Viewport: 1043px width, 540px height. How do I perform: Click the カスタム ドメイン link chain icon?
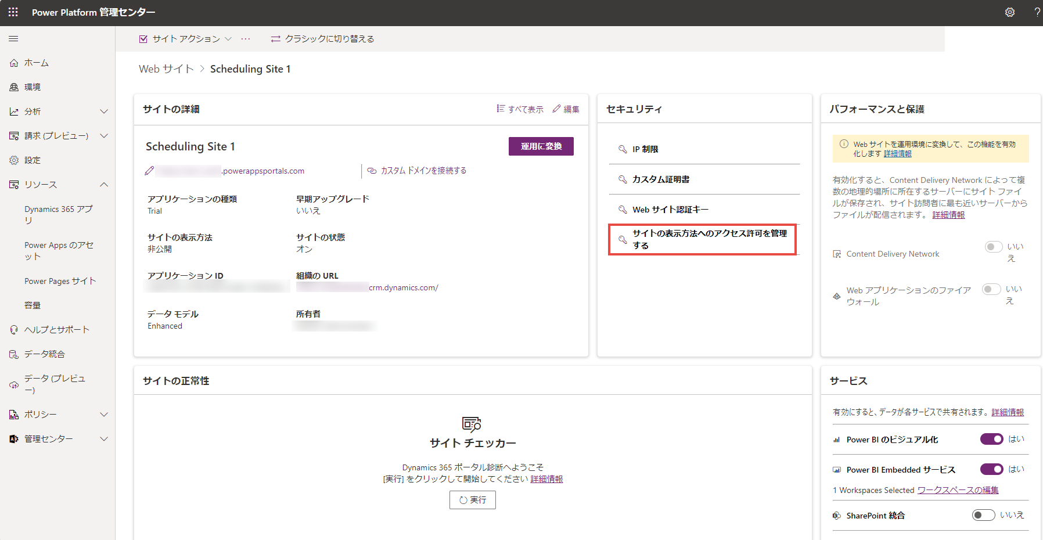372,171
